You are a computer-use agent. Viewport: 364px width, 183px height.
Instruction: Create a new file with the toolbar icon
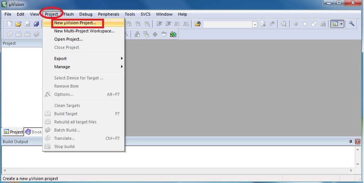point(9,24)
